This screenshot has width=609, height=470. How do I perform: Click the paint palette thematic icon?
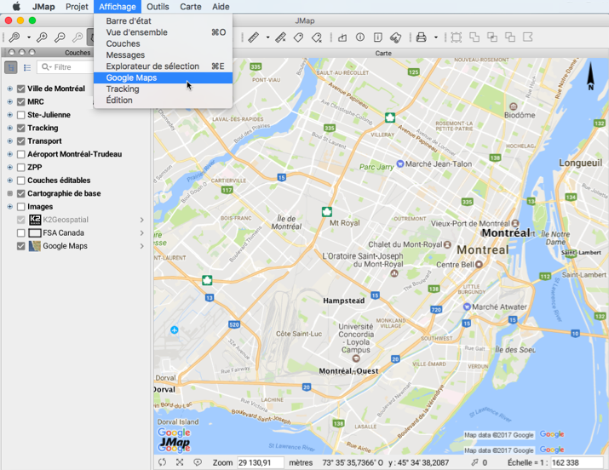coord(395,37)
